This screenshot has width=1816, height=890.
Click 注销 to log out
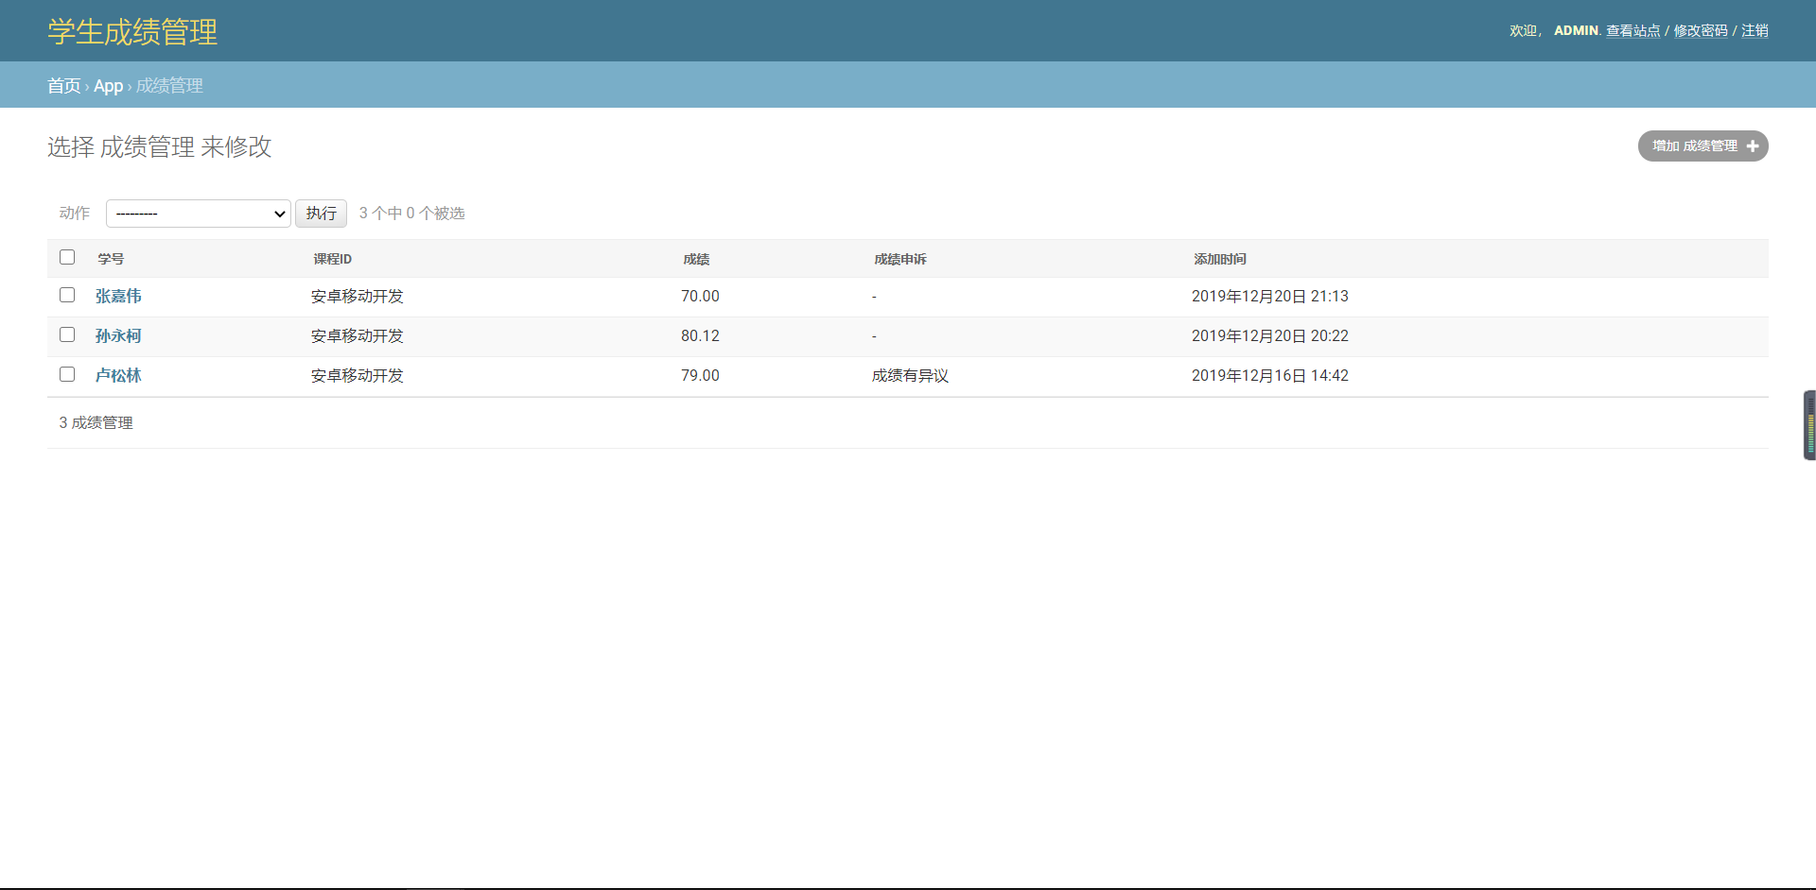pos(1755,31)
